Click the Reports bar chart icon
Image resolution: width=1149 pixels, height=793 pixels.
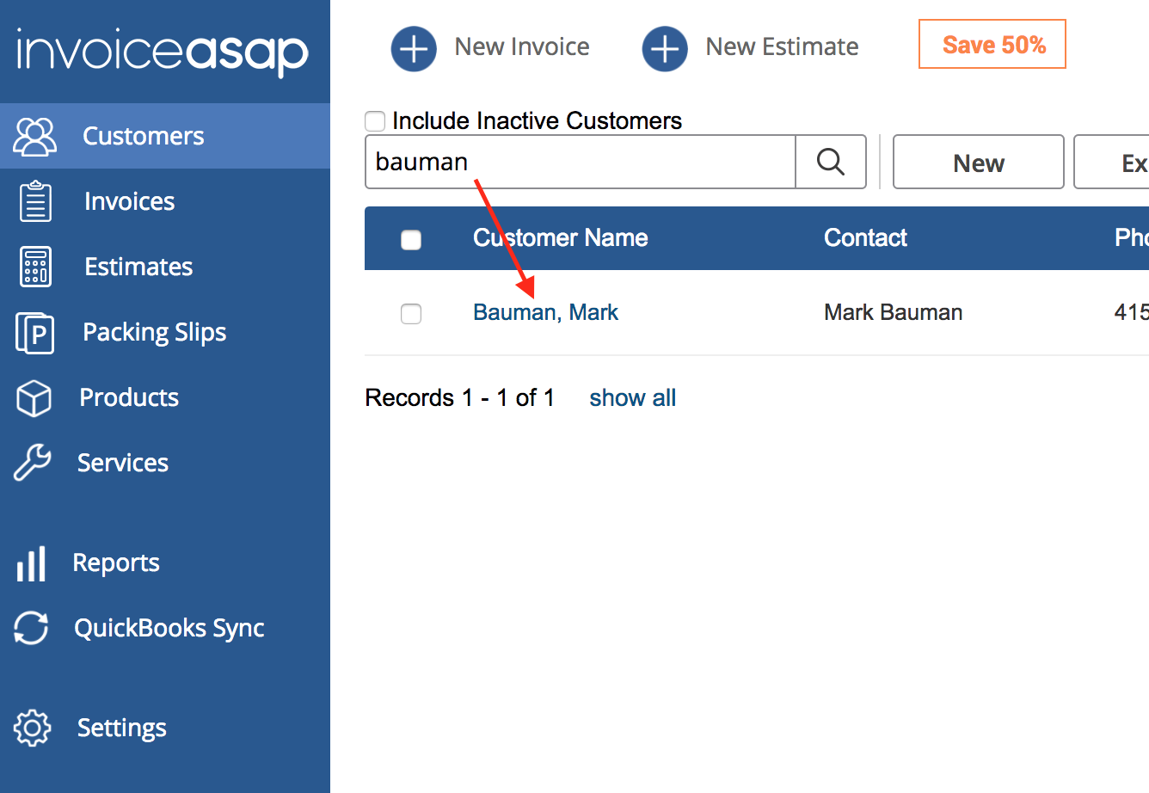[32, 563]
